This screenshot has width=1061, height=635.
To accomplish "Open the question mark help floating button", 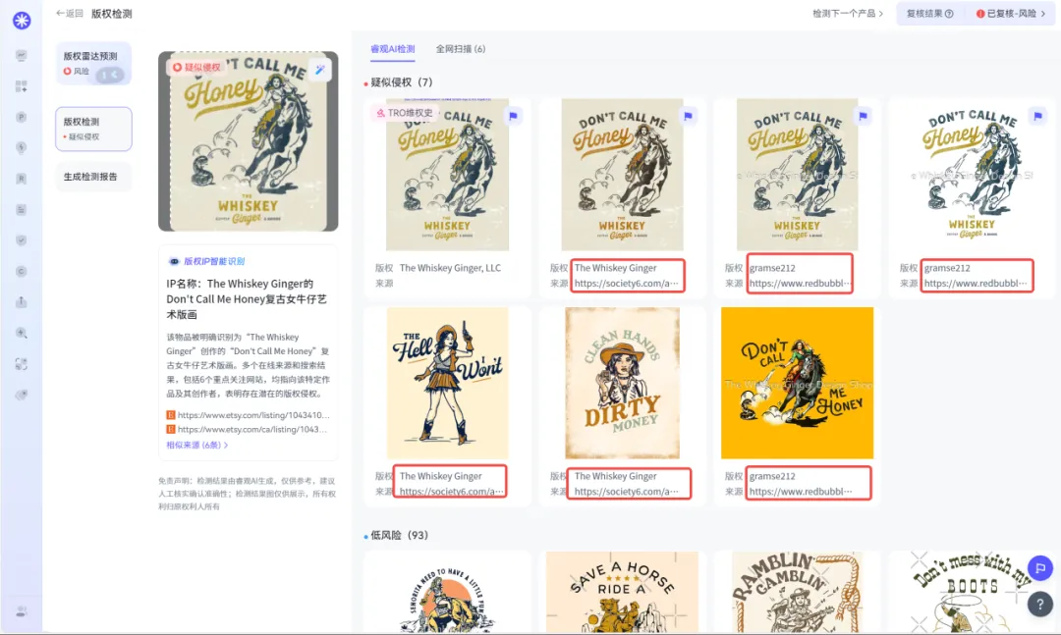I will coord(1040,604).
